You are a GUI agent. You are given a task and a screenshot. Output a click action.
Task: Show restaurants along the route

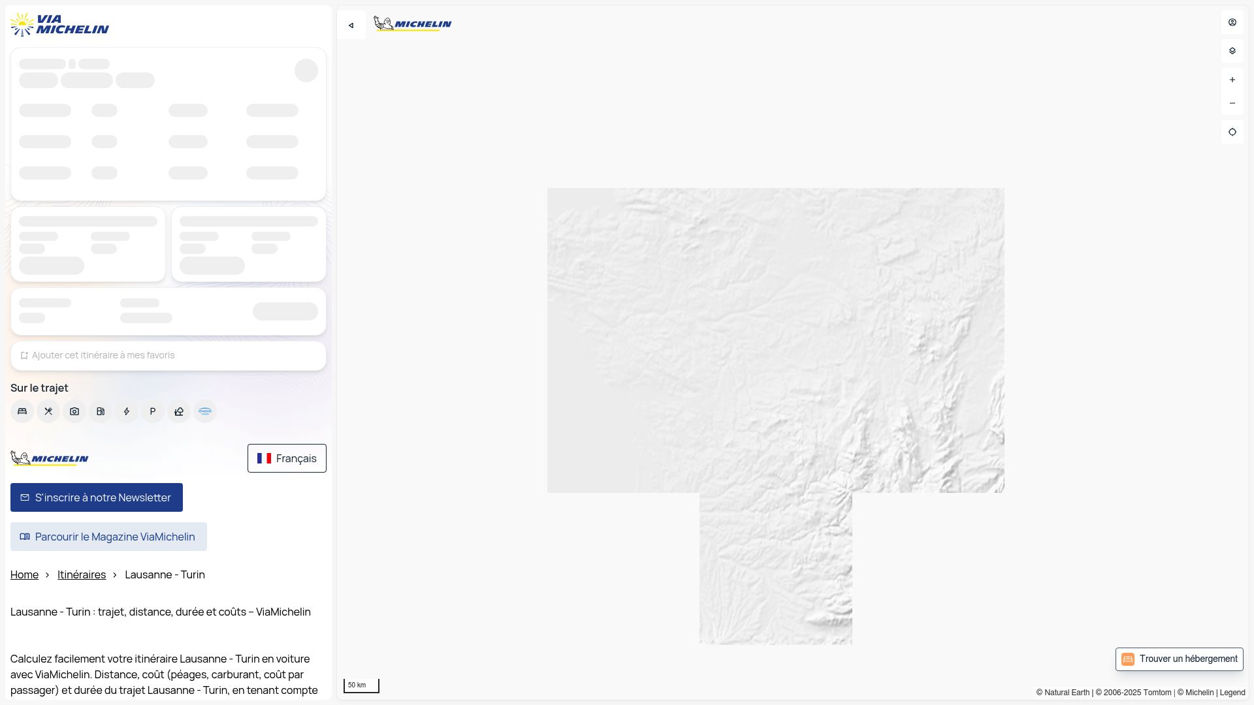48,411
